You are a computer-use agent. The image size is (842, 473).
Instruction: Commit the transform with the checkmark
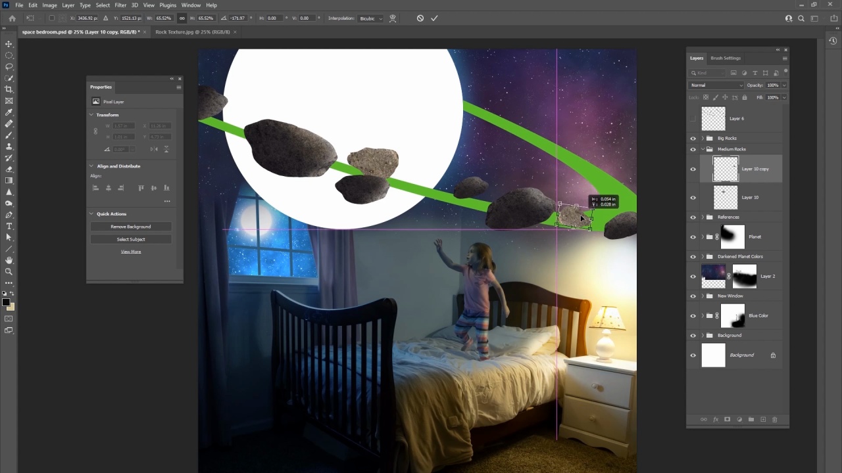click(434, 18)
